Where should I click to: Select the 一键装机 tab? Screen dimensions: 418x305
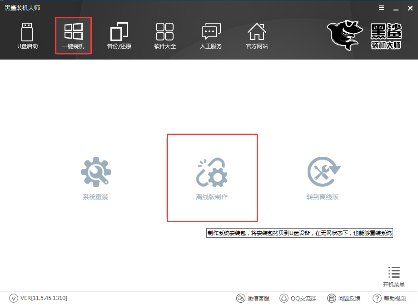tap(73, 35)
